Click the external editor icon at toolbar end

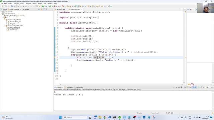(x=111, y=6)
